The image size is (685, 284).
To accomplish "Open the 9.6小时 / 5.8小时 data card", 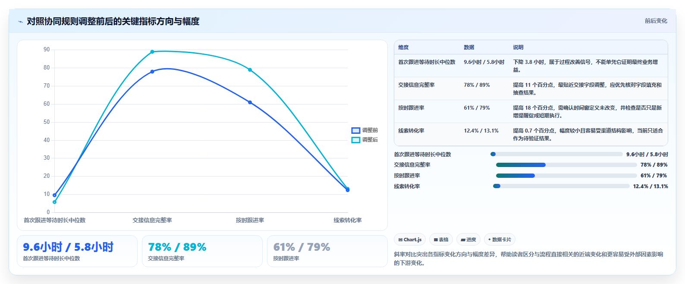I will pos(77,251).
